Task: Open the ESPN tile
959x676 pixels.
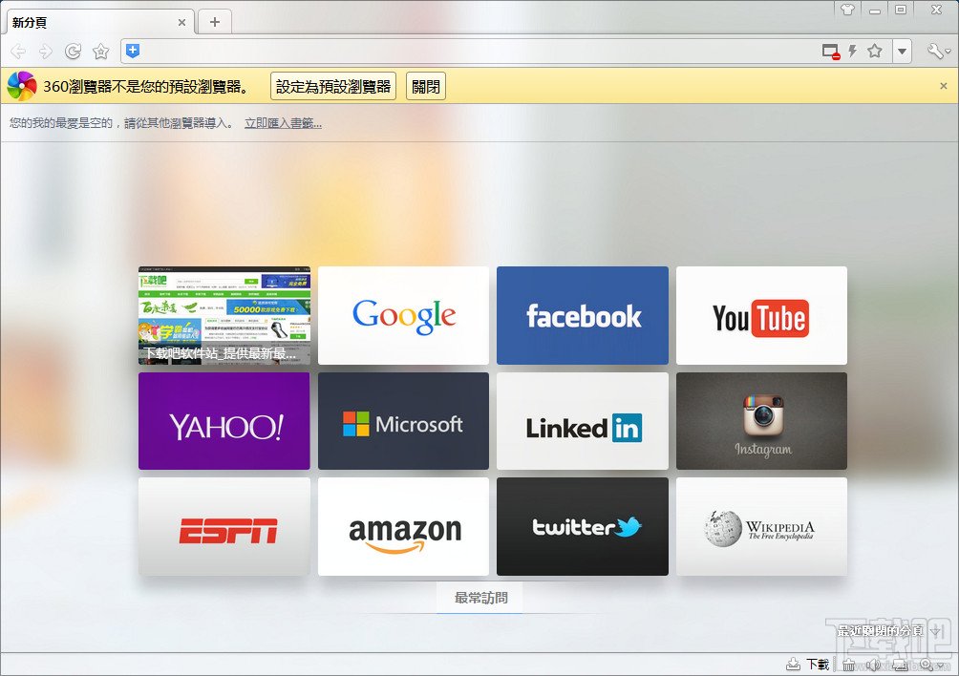Action: [x=224, y=527]
